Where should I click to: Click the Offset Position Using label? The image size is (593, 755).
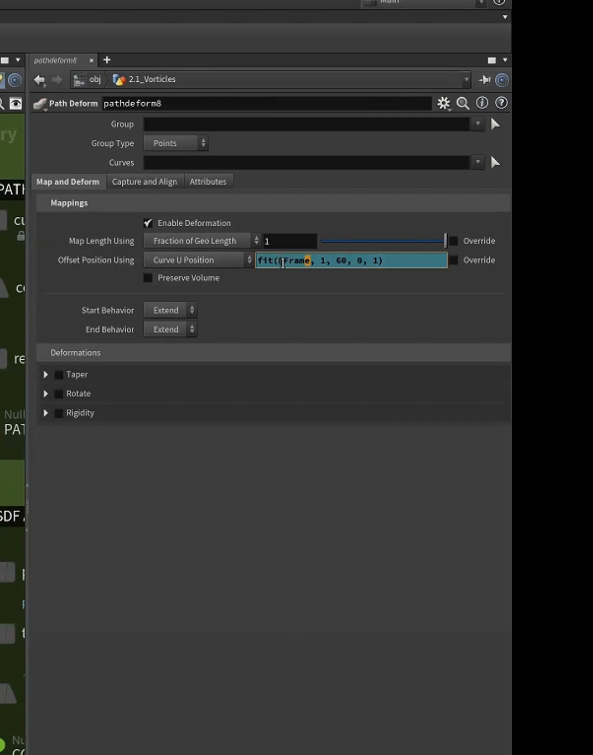click(x=96, y=260)
